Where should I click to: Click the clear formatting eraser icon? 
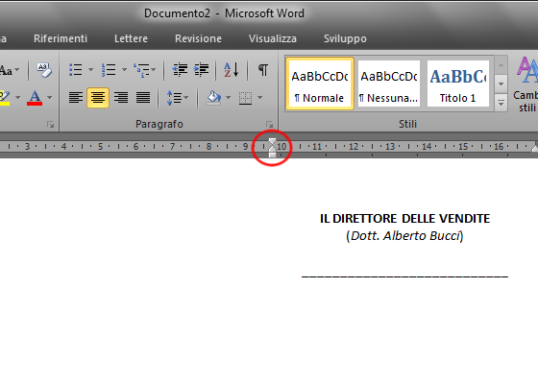pos(44,70)
